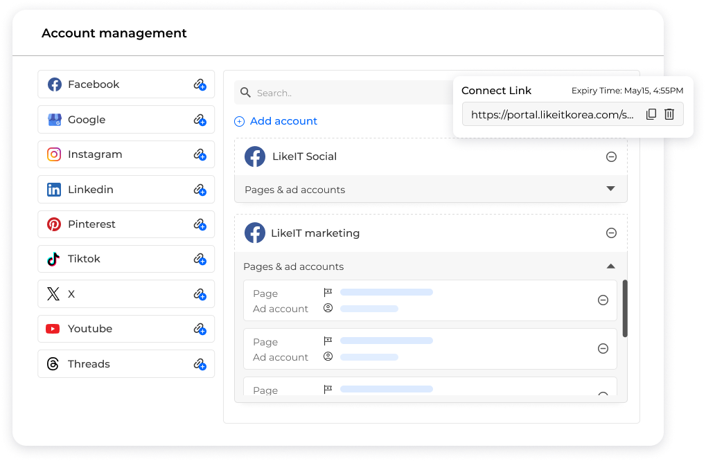Click the Instagram connect link icon
The image size is (706, 461).
(200, 155)
